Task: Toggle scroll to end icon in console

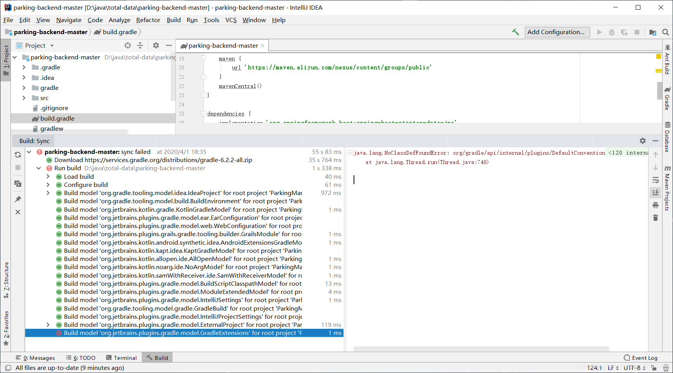Action: coord(656,192)
